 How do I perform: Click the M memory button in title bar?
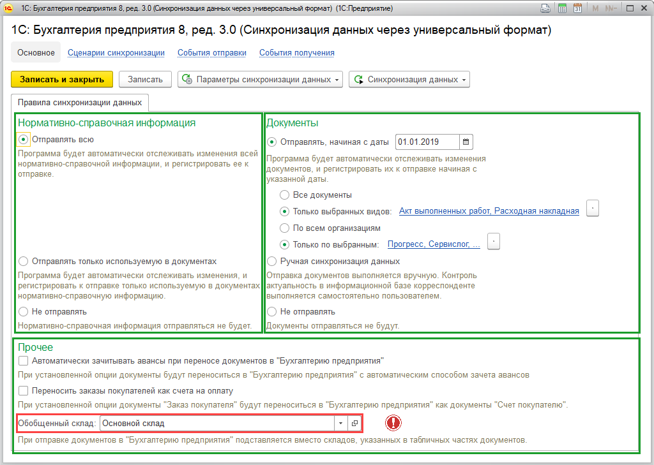pyautogui.click(x=595, y=9)
